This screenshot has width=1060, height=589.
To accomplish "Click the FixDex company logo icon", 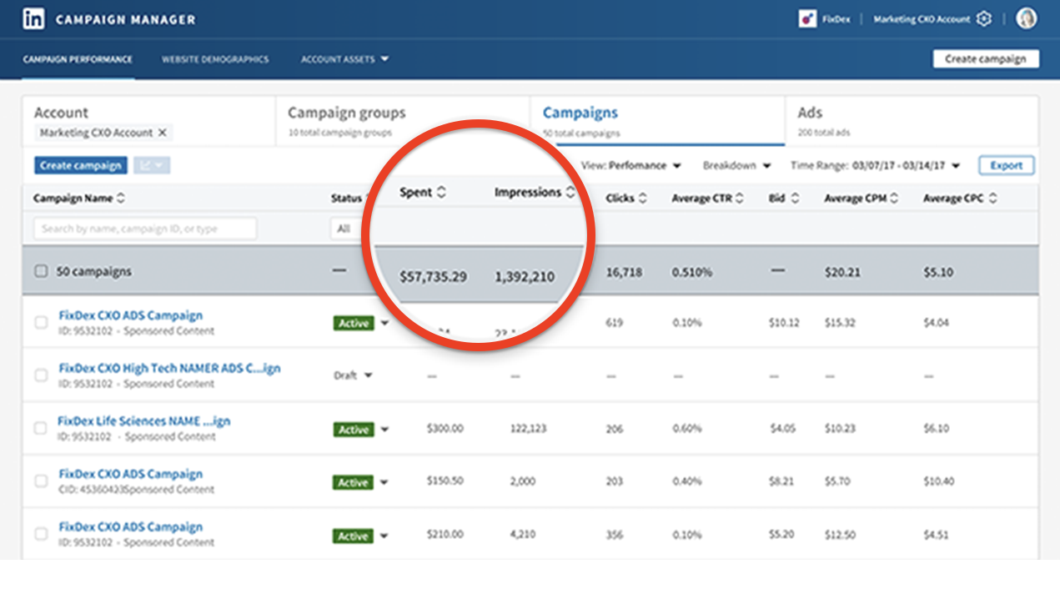I will click(x=806, y=19).
